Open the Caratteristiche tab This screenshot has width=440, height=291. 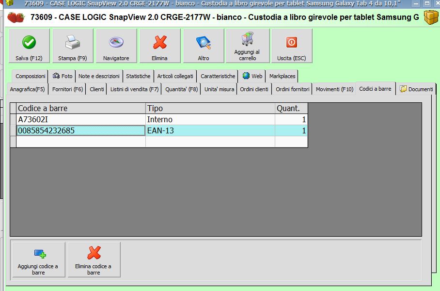tap(218, 76)
